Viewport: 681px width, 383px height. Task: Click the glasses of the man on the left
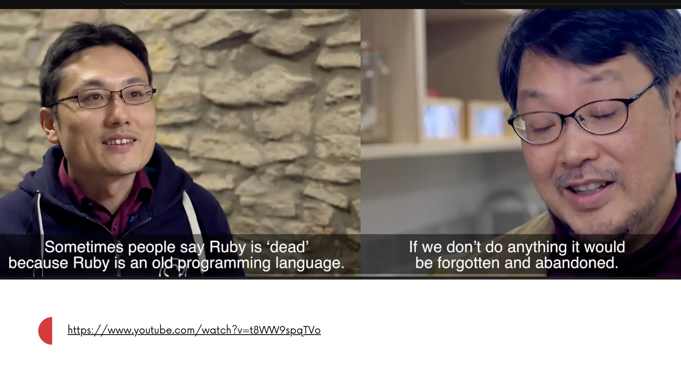(x=103, y=97)
